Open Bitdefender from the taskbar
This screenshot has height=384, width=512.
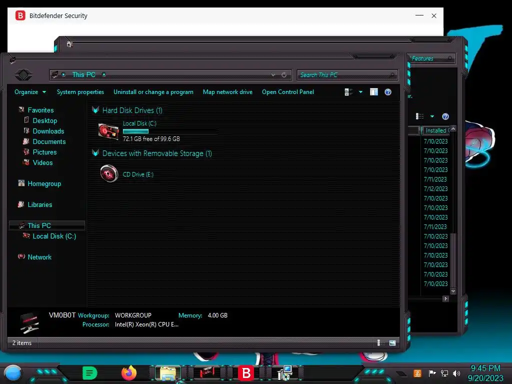246,373
